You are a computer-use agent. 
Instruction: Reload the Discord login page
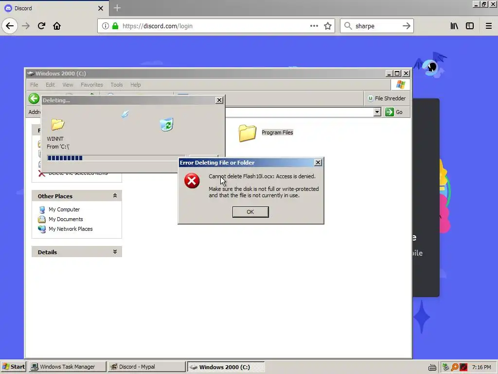[x=41, y=26]
